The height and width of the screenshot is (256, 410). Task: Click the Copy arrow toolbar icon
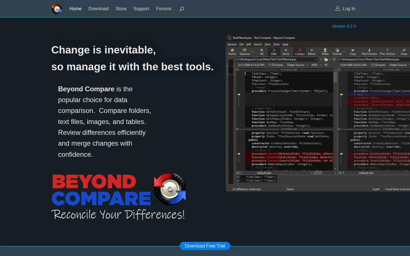(x=353, y=52)
